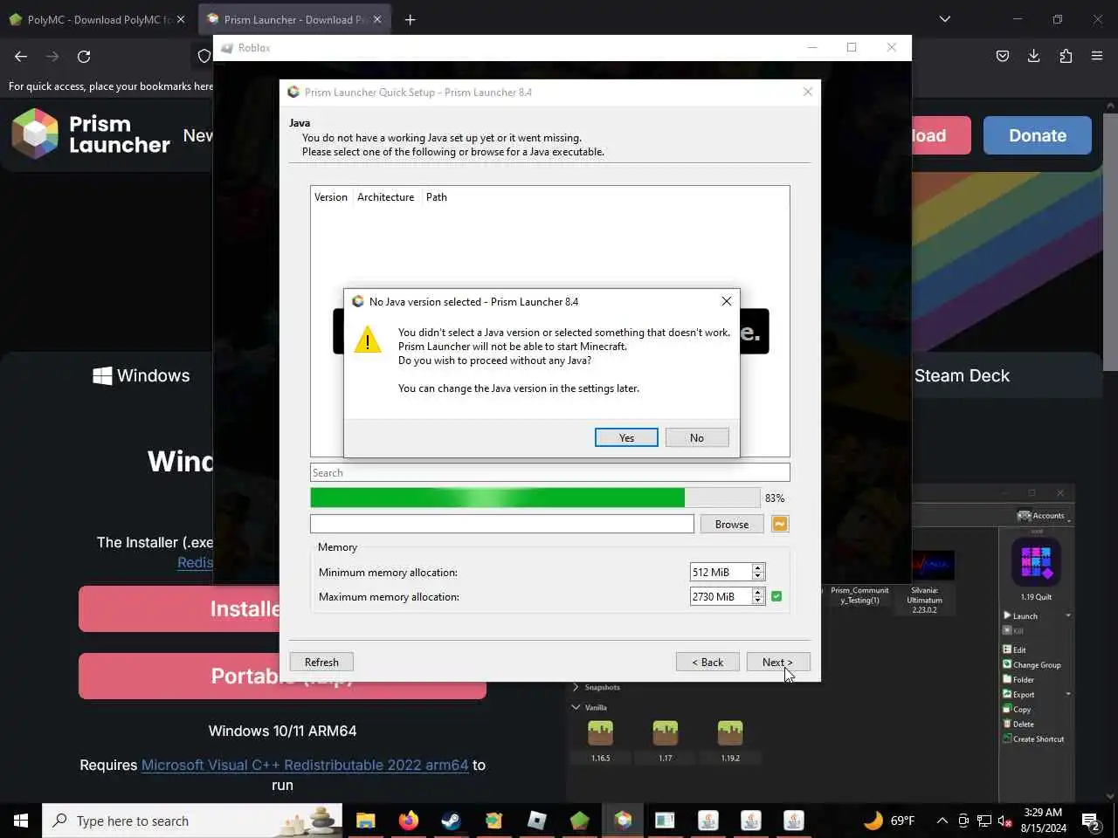Close the Prism Launcher Quick Setup window

point(807,92)
